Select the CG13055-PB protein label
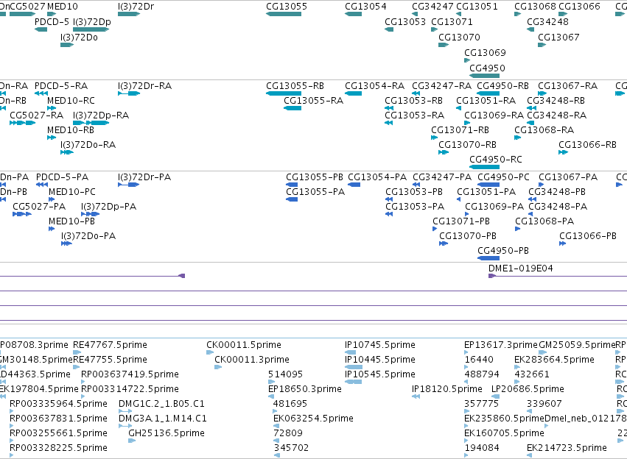Viewport: 627px width, 459px height. 315,177
